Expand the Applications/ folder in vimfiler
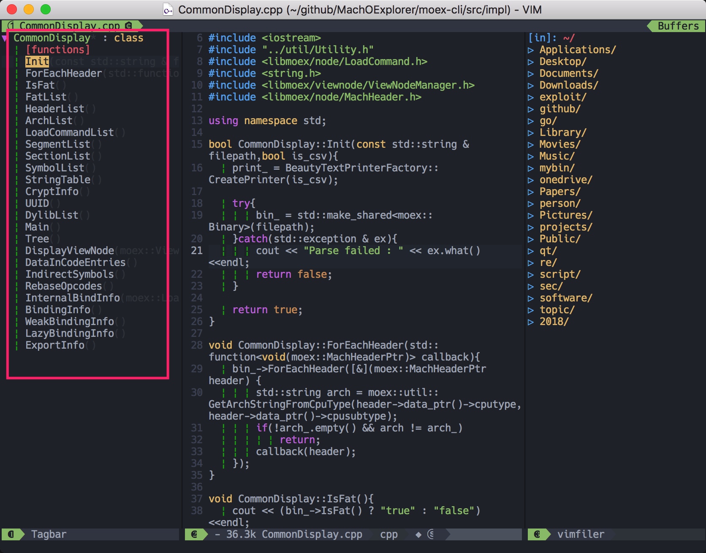The image size is (706, 553). click(531, 49)
